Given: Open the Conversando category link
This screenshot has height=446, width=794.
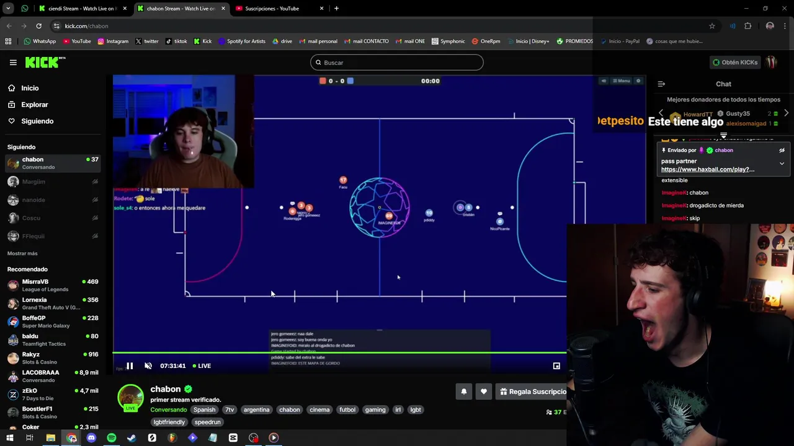Looking at the screenshot, I should pyautogui.click(x=168, y=409).
